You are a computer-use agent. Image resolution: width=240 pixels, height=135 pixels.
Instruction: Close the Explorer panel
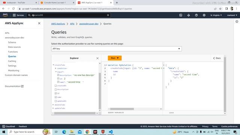[x=97, y=58]
